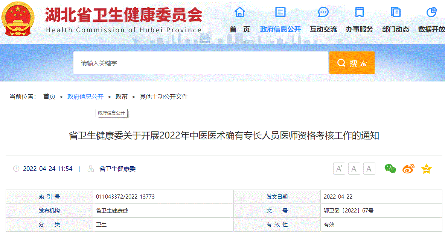Viewport: 445px width, 232px height.
Task: Decrease font size with A- button
Action: pos(354,169)
